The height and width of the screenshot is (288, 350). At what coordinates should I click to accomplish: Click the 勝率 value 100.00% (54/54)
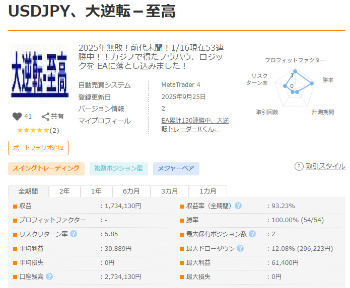click(x=298, y=220)
